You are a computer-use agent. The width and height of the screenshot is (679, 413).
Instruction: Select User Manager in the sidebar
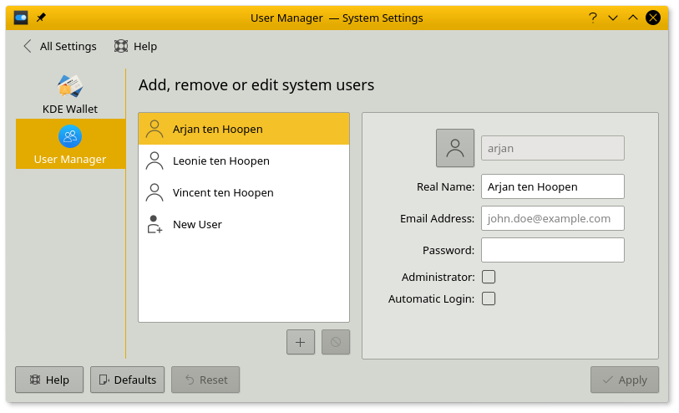tap(70, 145)
